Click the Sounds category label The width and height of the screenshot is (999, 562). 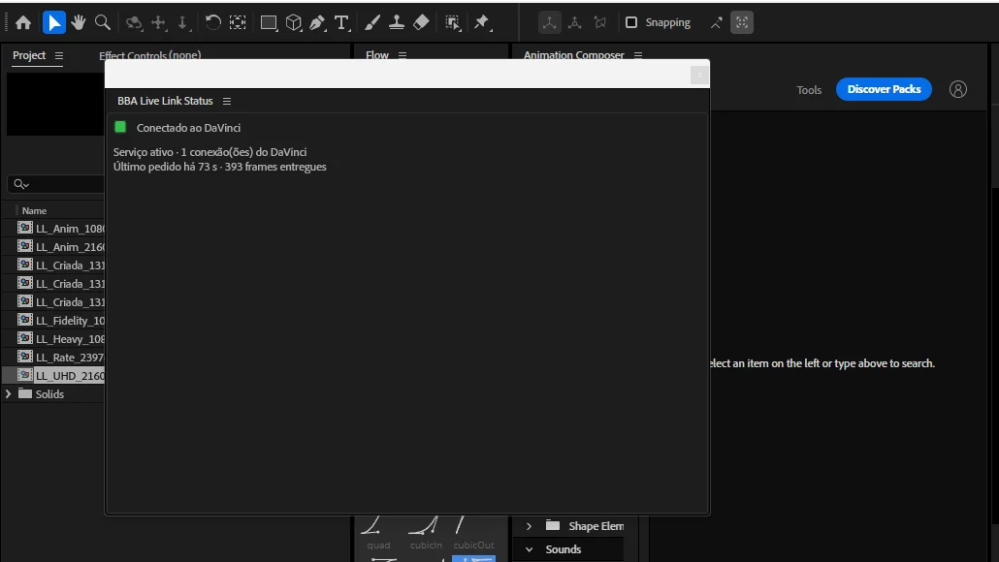tap(564, 549)
